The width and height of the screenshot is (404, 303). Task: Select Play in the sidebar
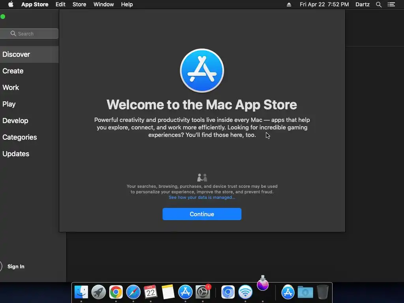click(29, 104)
